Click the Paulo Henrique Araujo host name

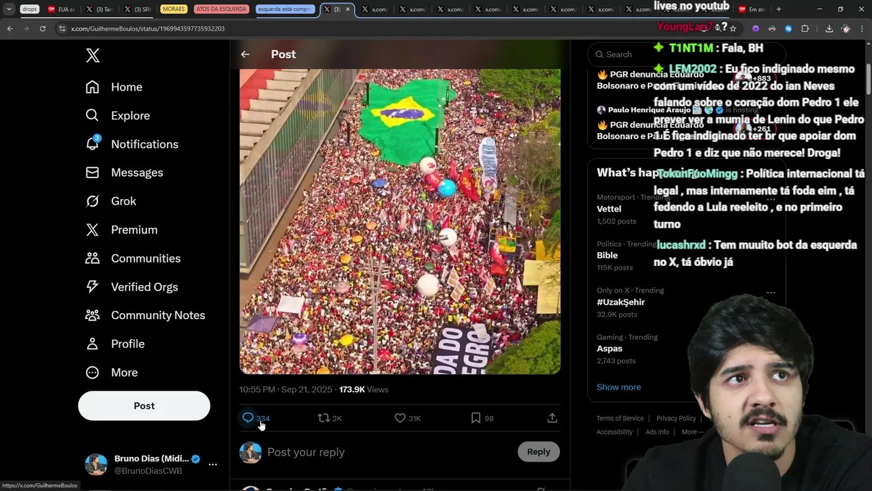click(649, 110)
